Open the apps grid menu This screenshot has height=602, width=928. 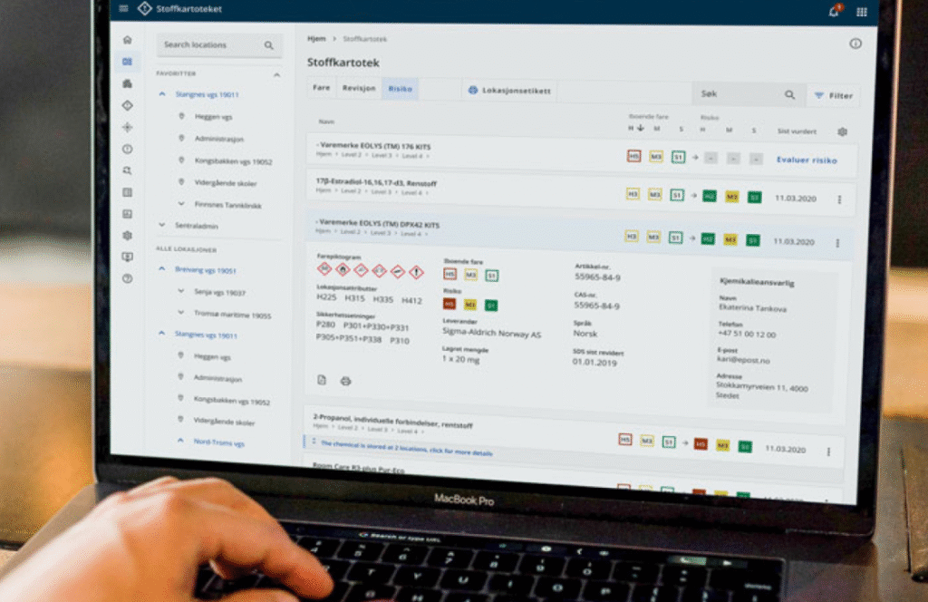click(x=862, y=13)
